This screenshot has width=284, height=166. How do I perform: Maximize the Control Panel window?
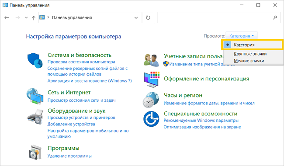(x=258, y=5)
